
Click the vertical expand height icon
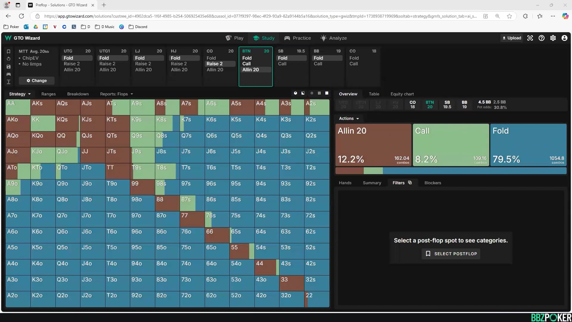[9, 82]
